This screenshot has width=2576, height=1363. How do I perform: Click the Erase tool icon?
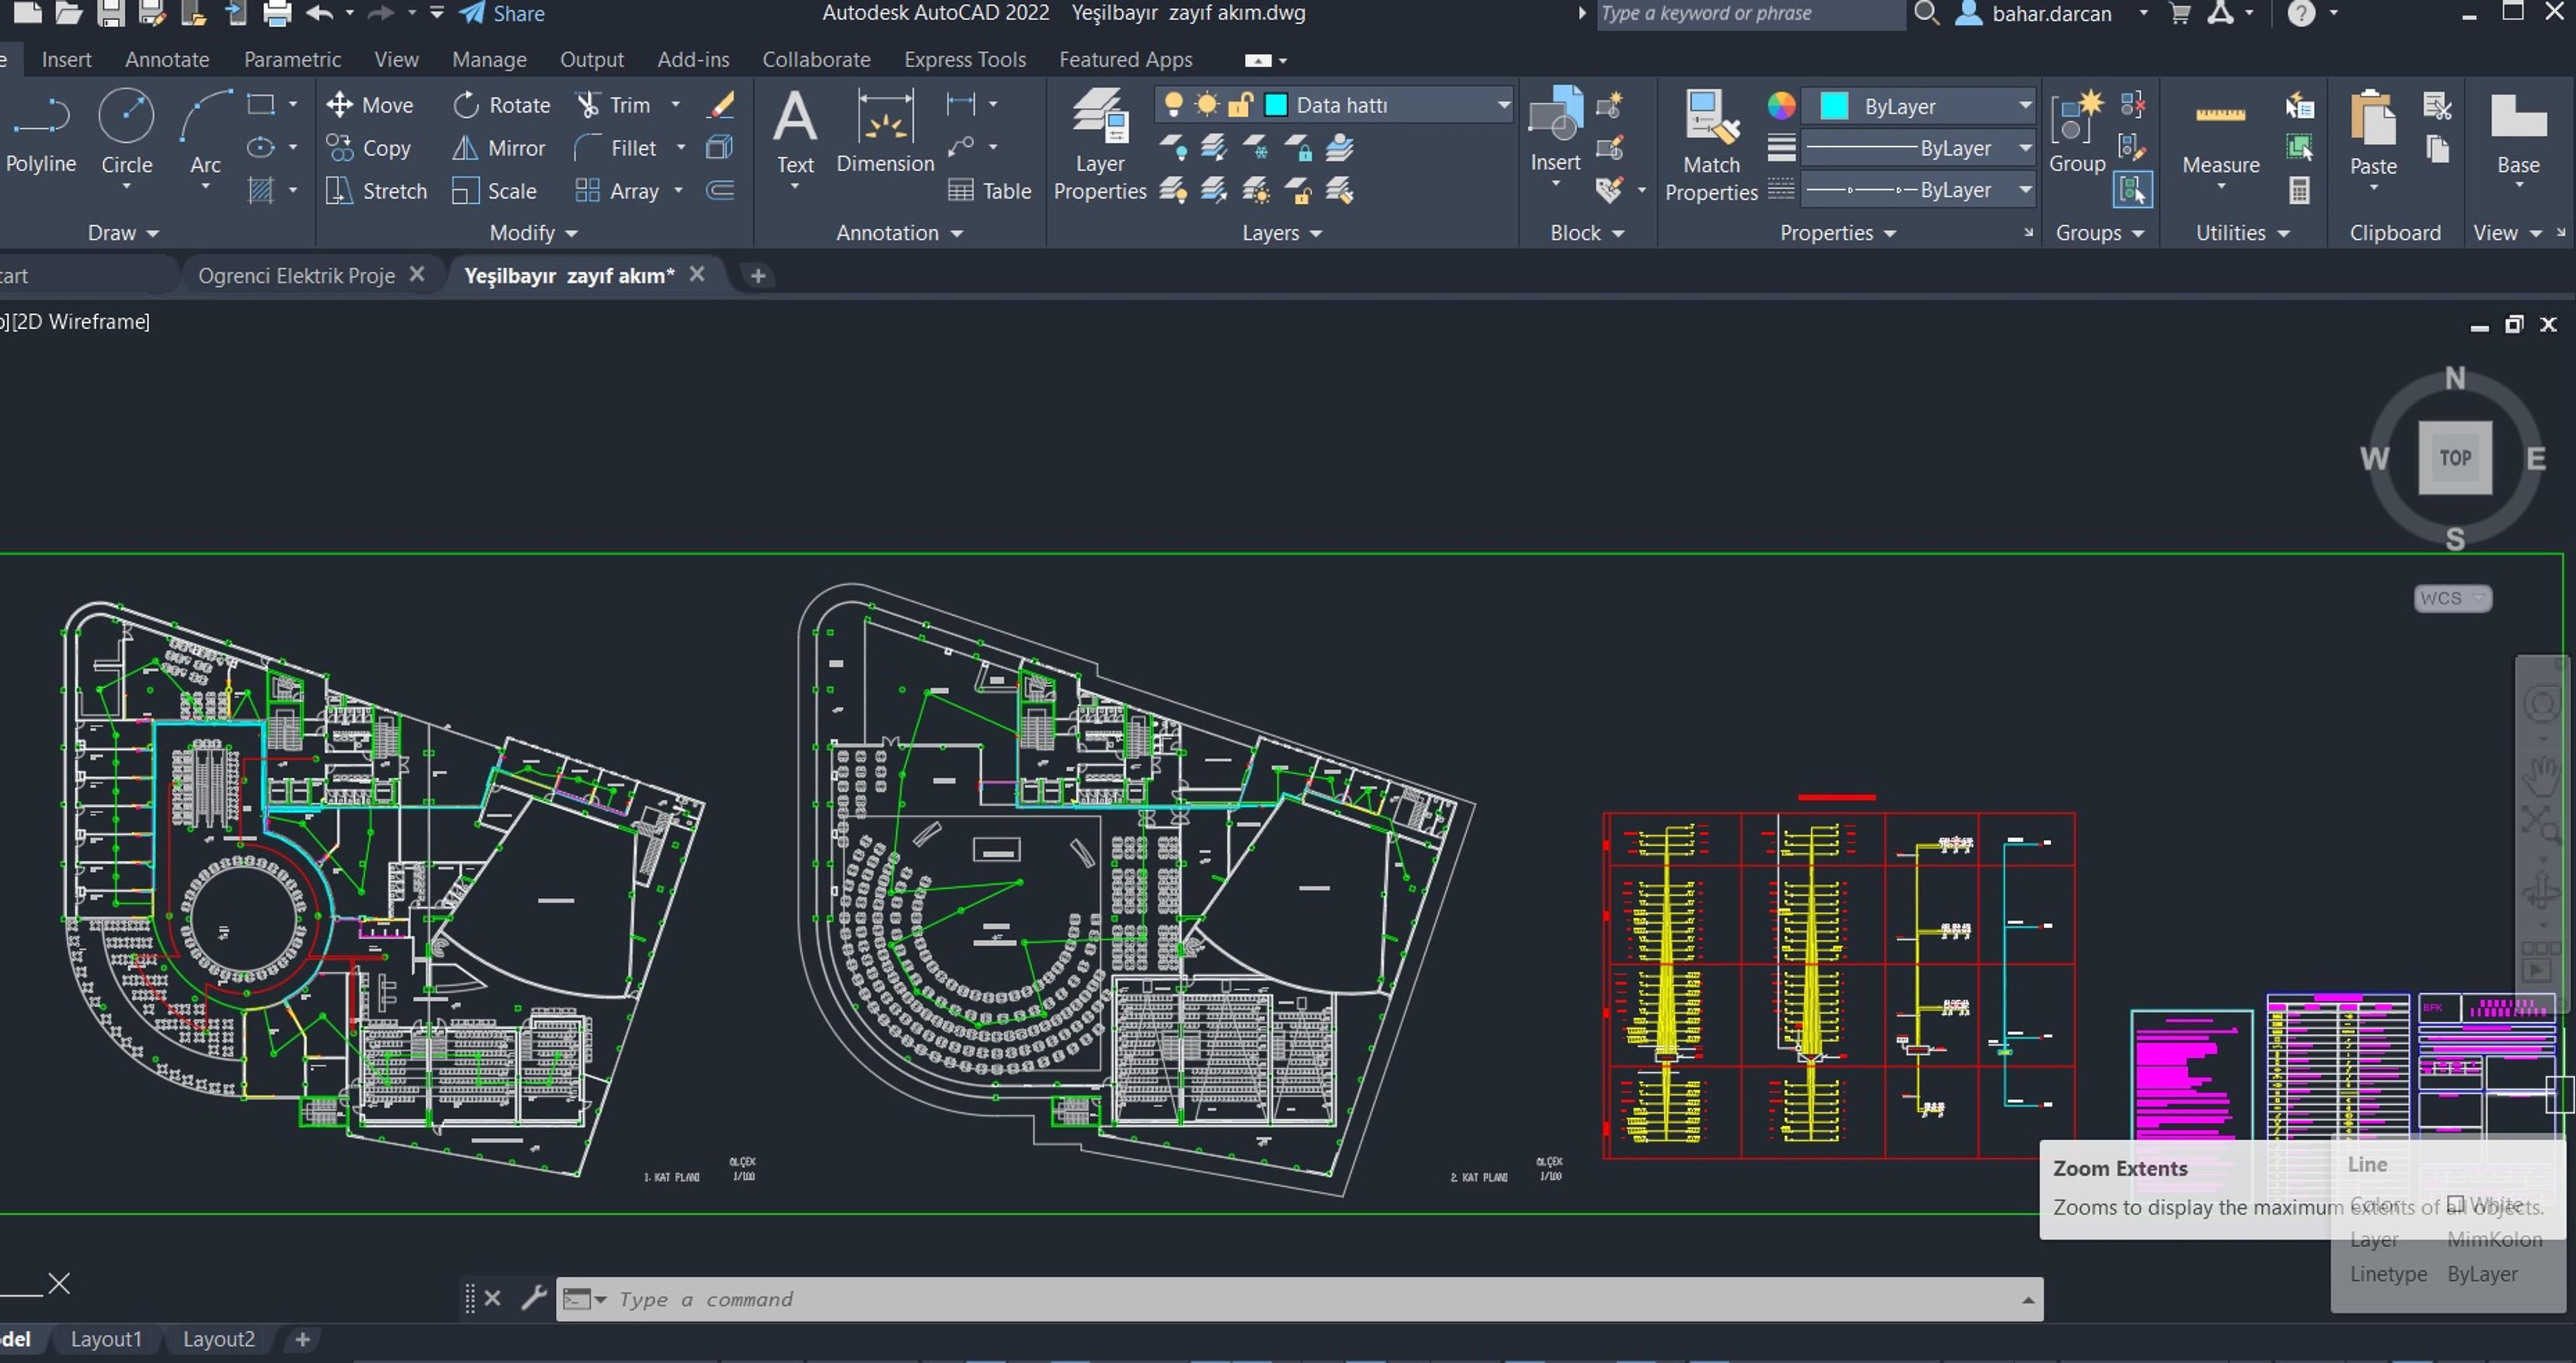720,105
